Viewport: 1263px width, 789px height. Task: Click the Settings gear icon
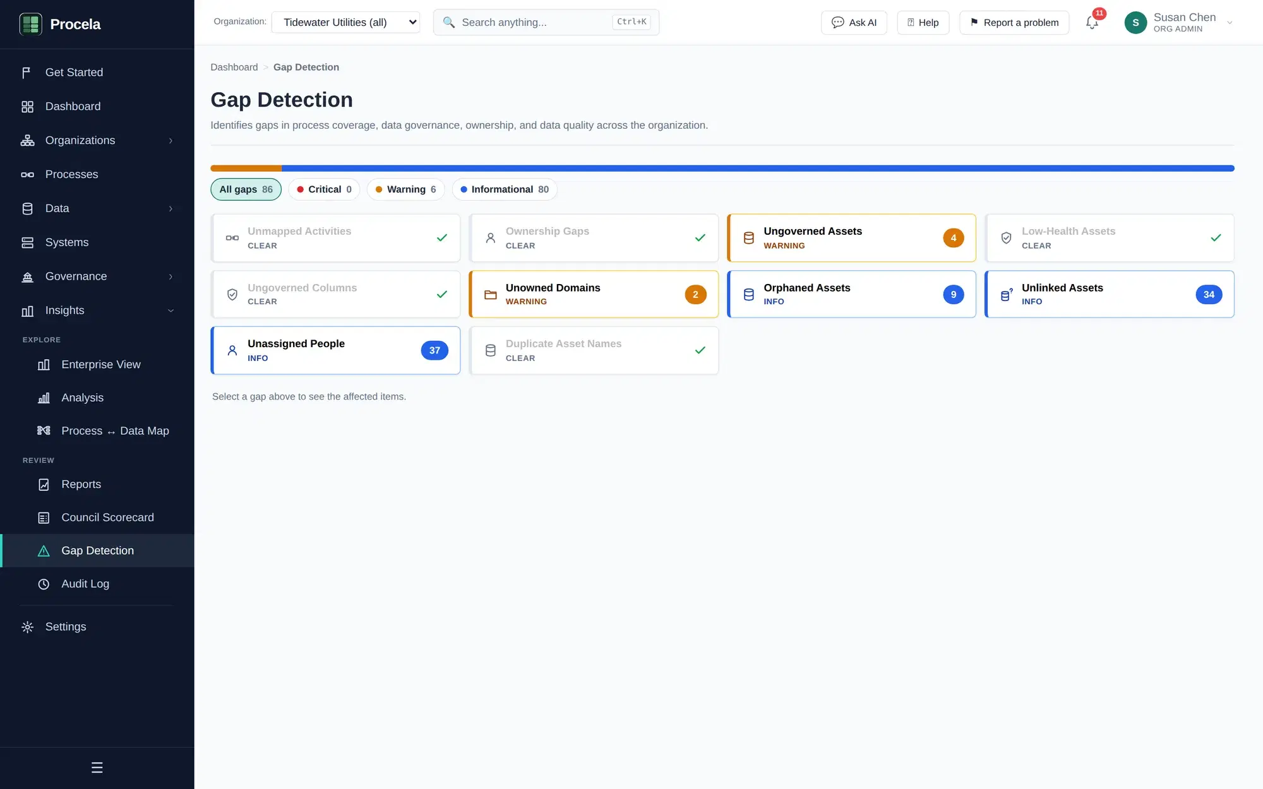point(27,627)
